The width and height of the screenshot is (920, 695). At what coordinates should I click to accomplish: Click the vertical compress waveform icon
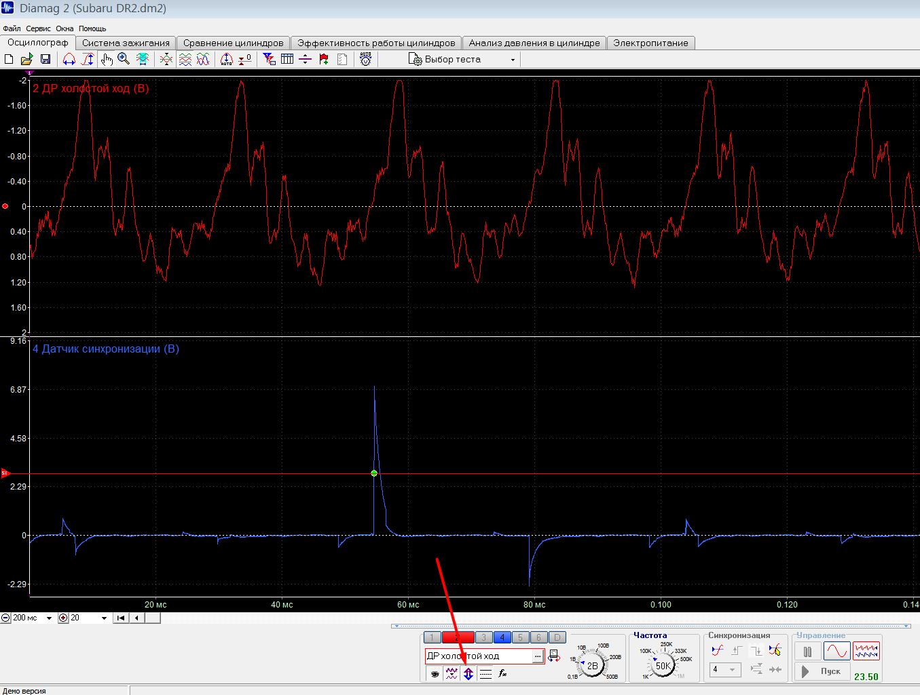coord(166,60)
